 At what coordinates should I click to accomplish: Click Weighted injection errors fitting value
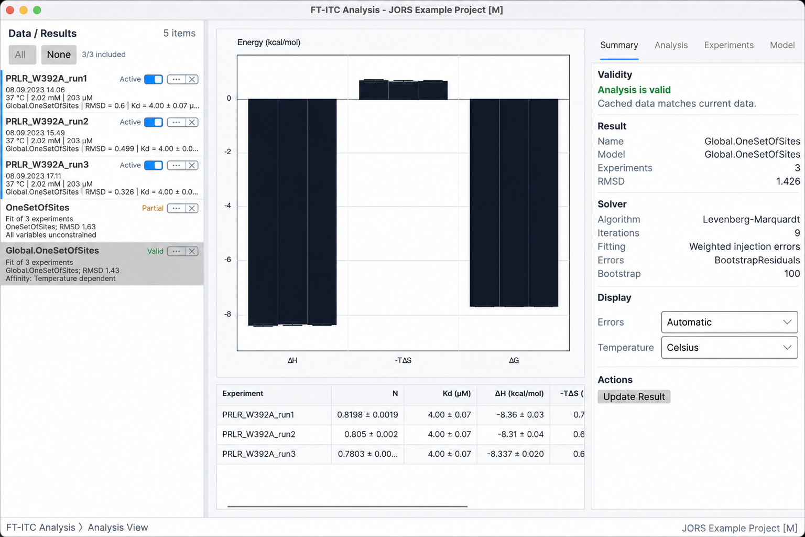coord(744,246)
